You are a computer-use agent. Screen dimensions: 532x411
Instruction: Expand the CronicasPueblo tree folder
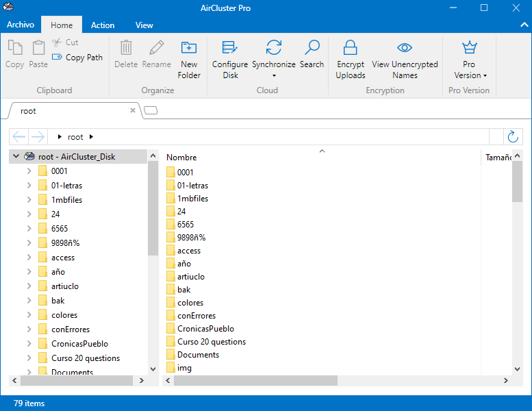[x=29, y=344]
